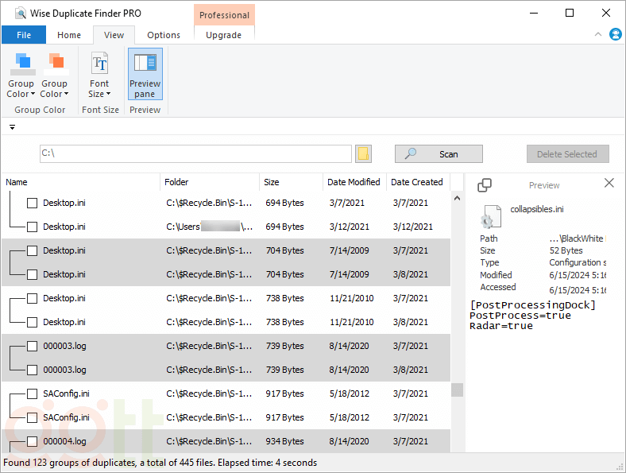Image resolution: width=626 pixels, height=473 pixels.
Task: Select checkbox for 000004.log
Action: 32,441
